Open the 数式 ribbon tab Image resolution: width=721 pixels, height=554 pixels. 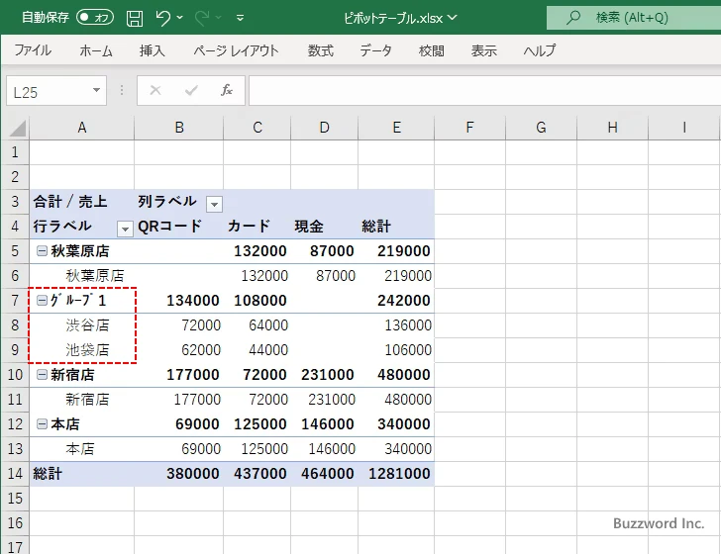tap(321, 50)
